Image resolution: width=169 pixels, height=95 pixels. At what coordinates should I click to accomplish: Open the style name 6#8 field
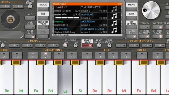[60, 7]
